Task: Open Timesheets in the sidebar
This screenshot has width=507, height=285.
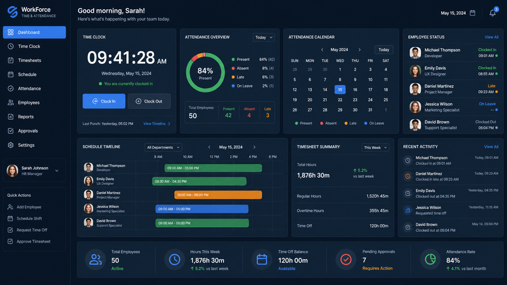Action: [34, 60]
